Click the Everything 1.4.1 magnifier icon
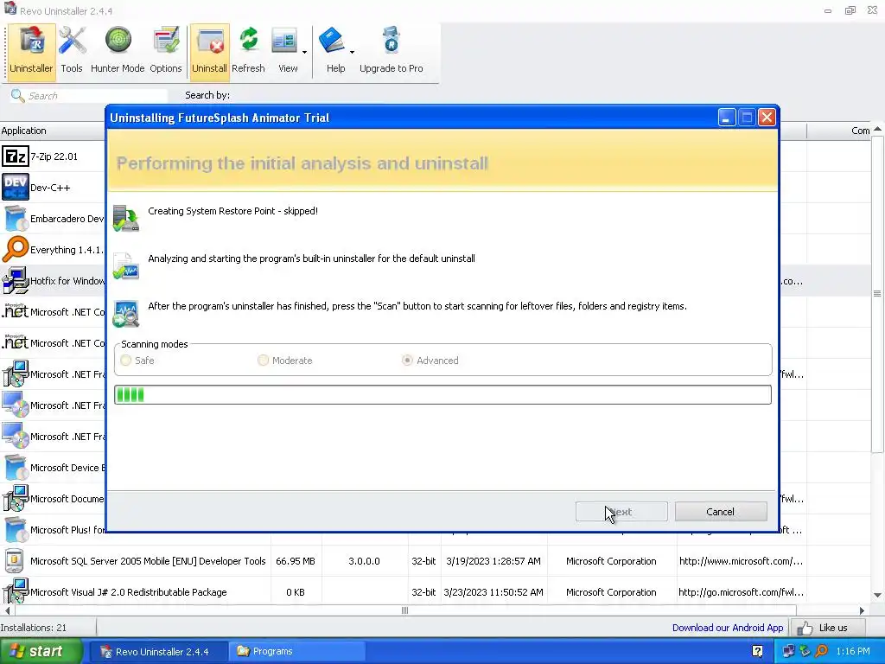The image size is (885, 664). tap(16, 250)
